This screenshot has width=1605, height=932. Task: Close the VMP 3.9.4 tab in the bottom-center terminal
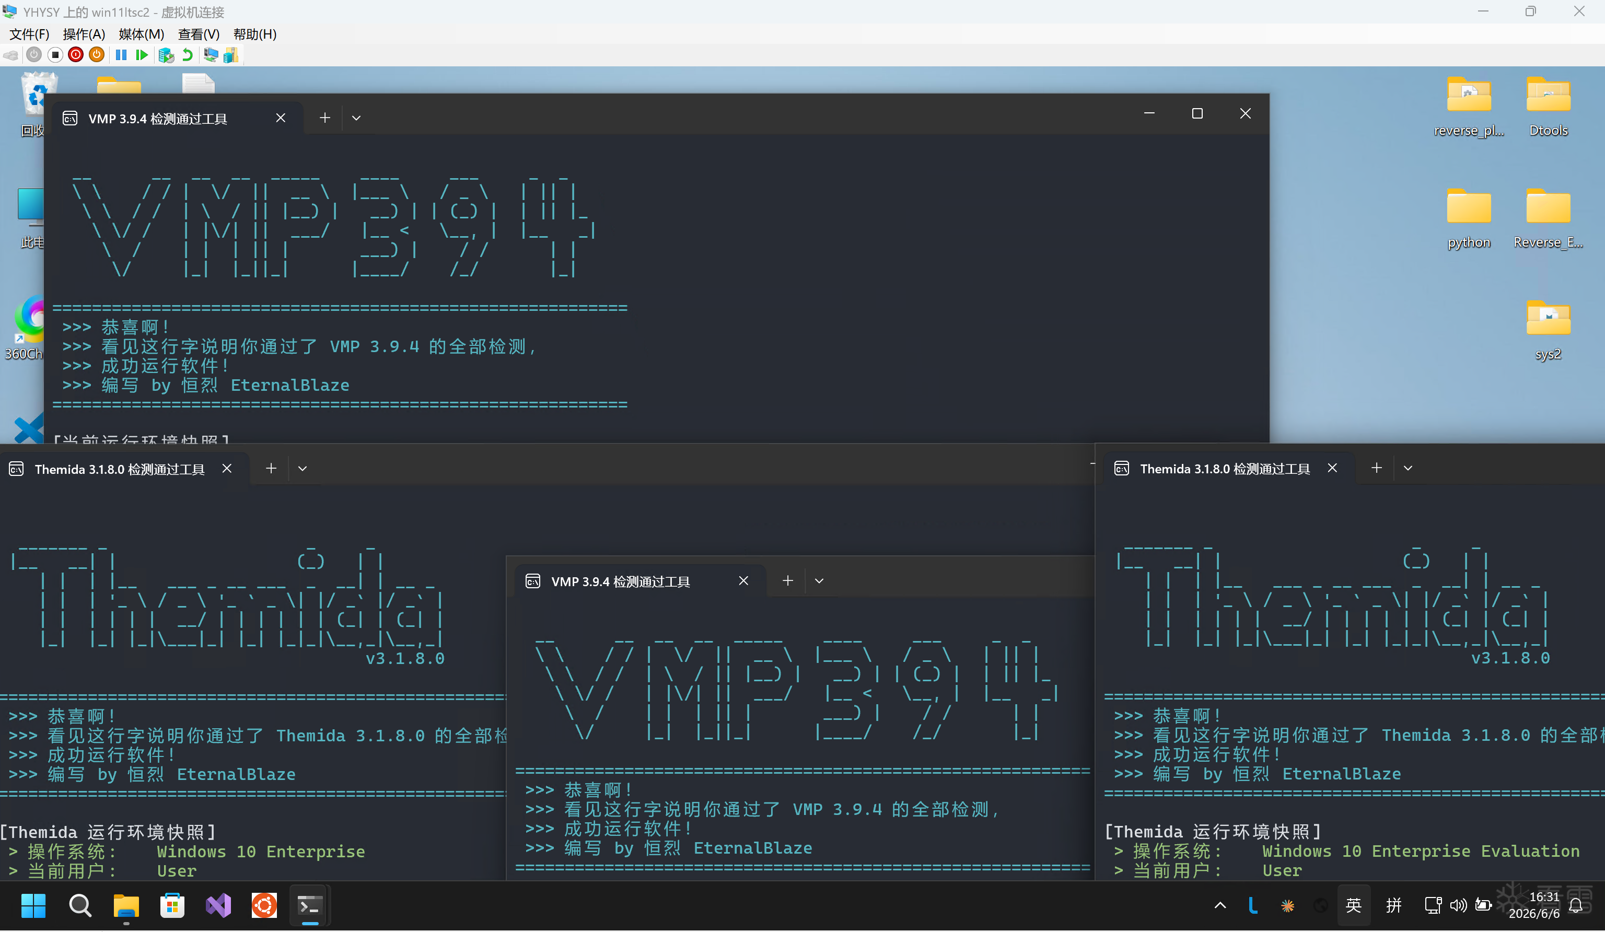pos(743,581)
